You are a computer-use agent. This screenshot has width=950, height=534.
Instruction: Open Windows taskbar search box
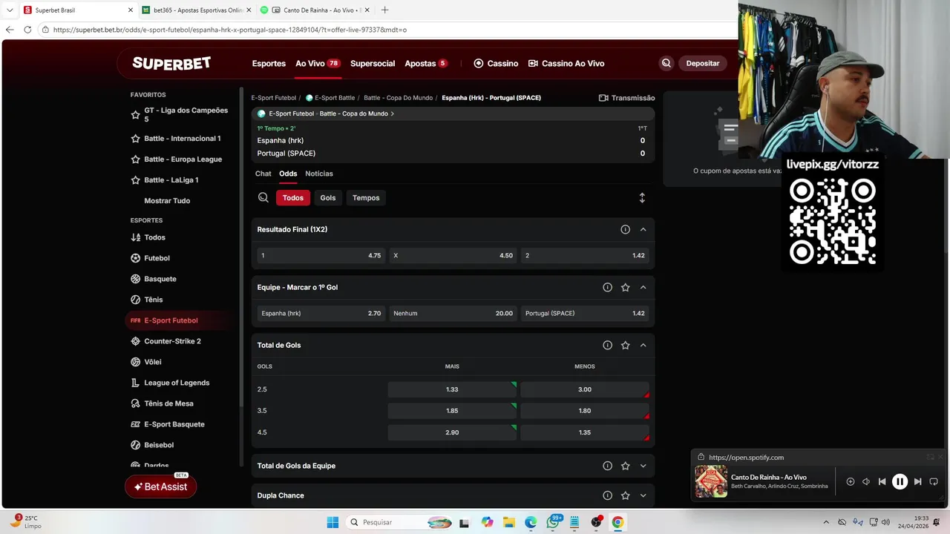(x=399, y=522)
